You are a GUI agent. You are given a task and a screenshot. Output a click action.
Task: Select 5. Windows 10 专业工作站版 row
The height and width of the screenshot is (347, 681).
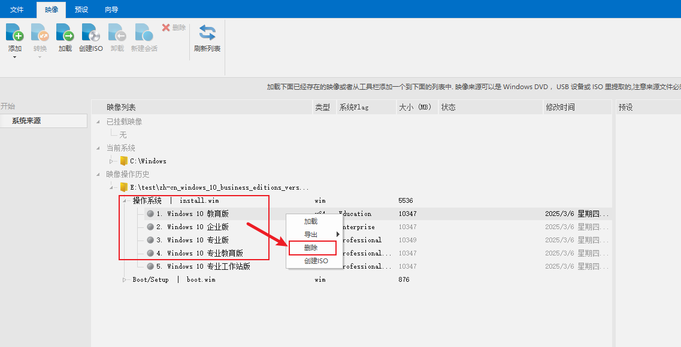(x=378, y=266)
